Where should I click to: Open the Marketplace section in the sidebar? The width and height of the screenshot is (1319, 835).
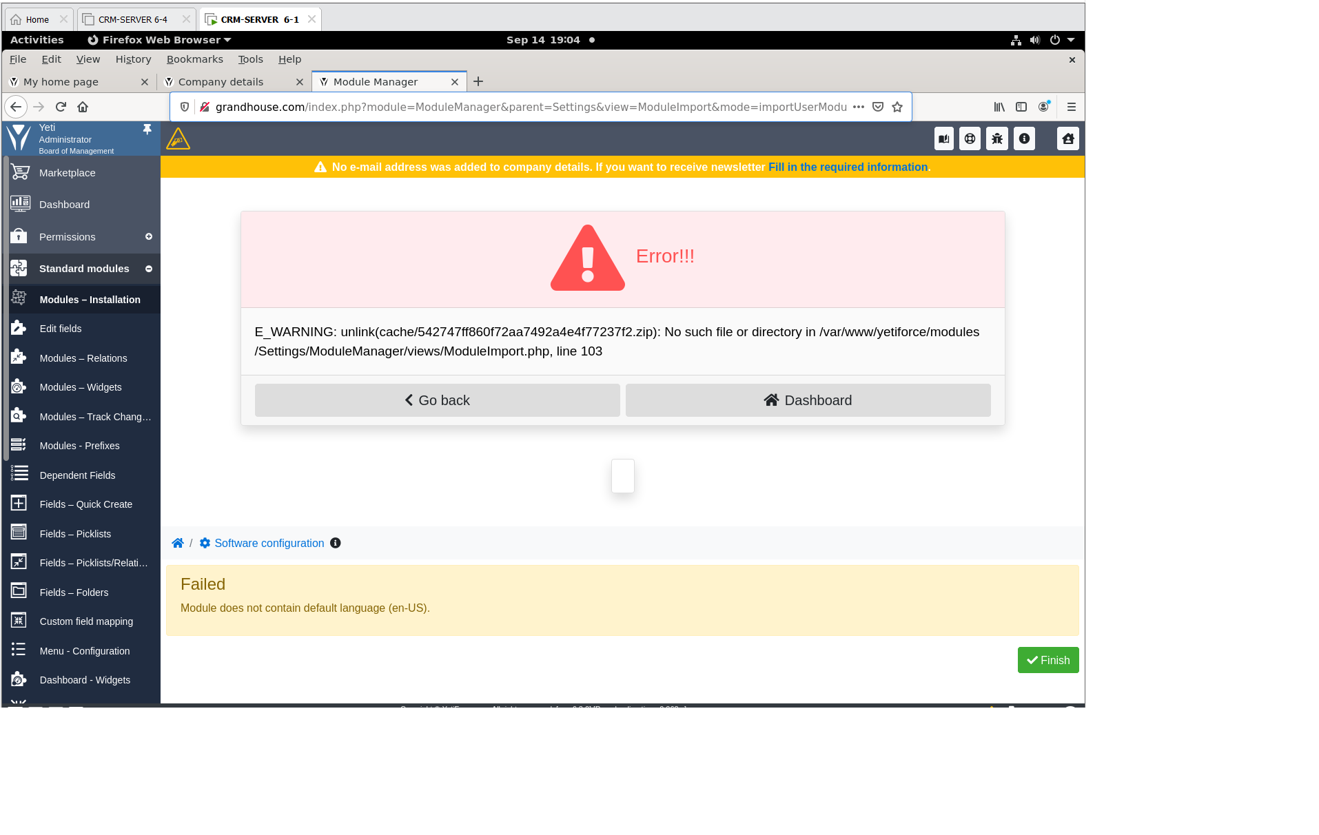tap(67, 172)
